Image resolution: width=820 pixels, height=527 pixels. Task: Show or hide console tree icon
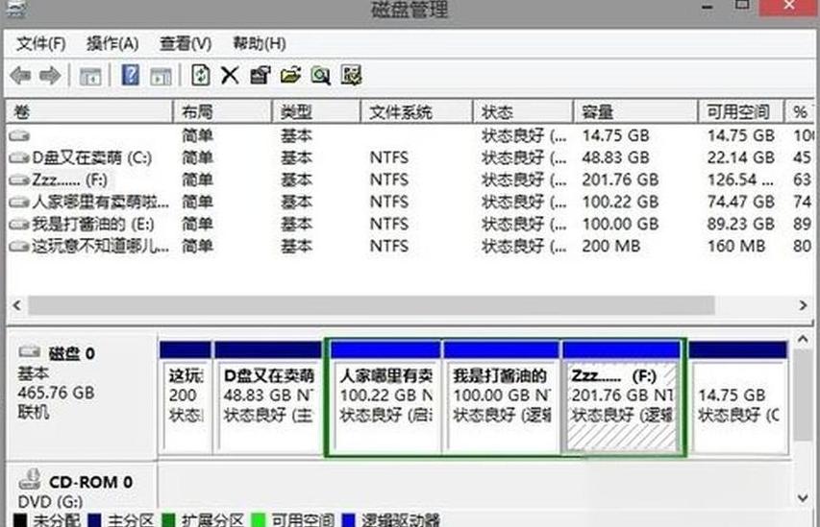tap(90, 76)
